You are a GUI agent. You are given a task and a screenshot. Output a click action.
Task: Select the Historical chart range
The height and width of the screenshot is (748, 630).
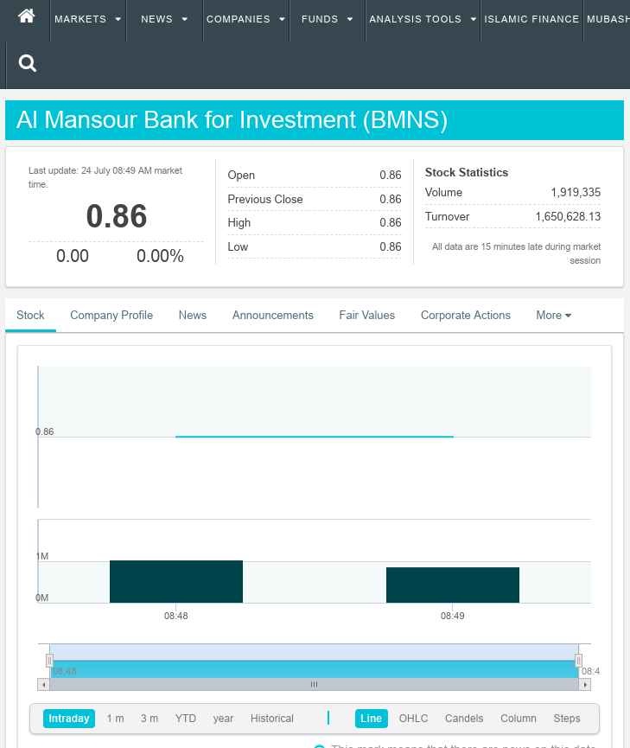272,719
